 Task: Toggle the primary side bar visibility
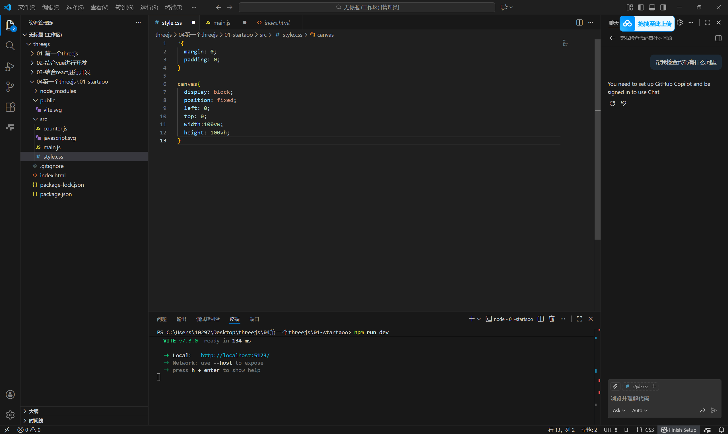640,7
